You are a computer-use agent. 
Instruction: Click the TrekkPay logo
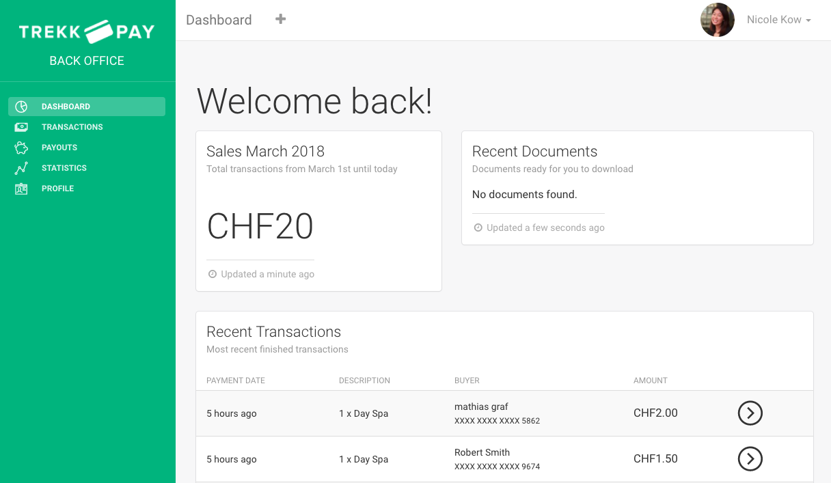pos(87,31)
